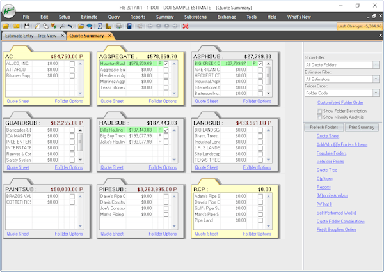This screenshot has width=384, height=272.
Task: Check the Jake's Hauling checkbox
Action: coord(166,142)
